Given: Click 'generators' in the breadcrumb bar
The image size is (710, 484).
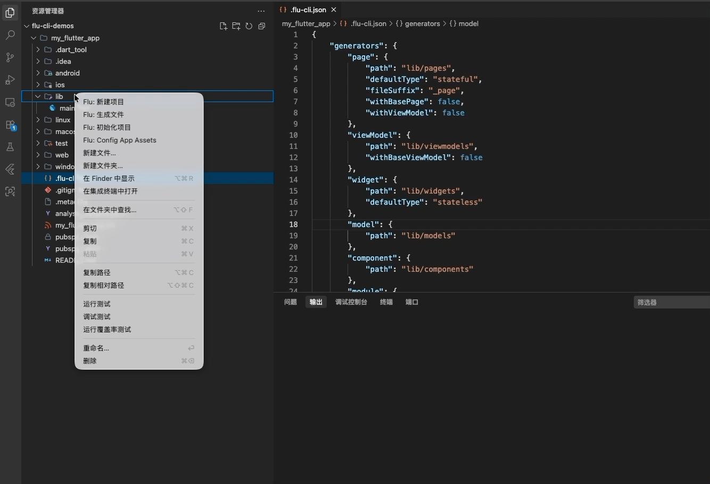Looking at the screenshot, I should pos(423,23).
